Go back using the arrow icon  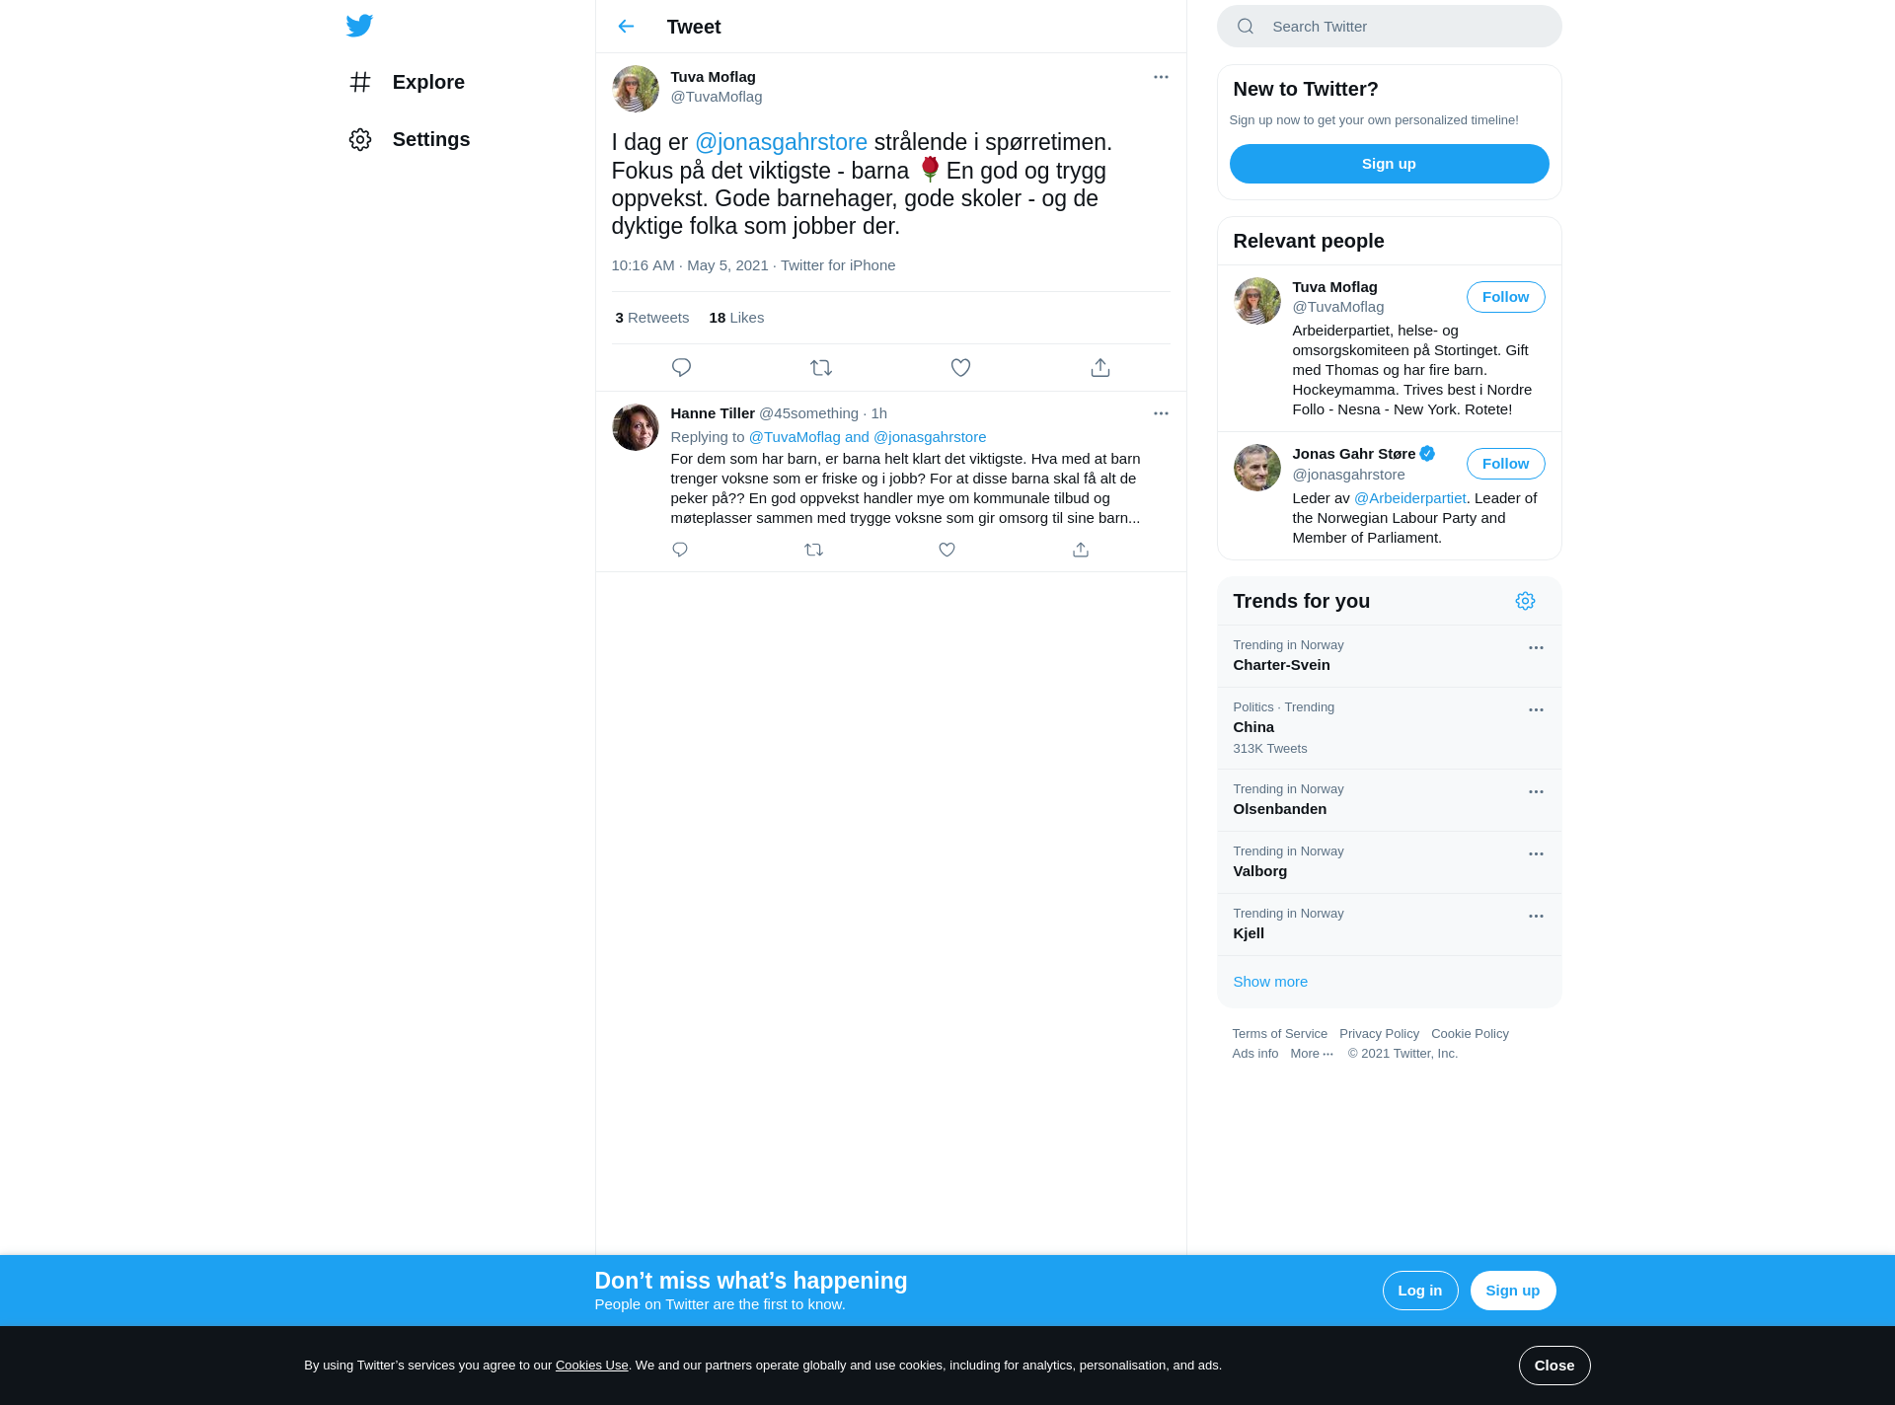626,27
